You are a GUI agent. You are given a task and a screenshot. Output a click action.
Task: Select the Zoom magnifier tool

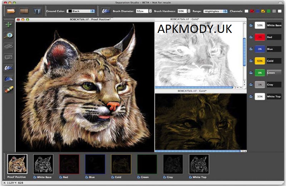coord(8,35)
